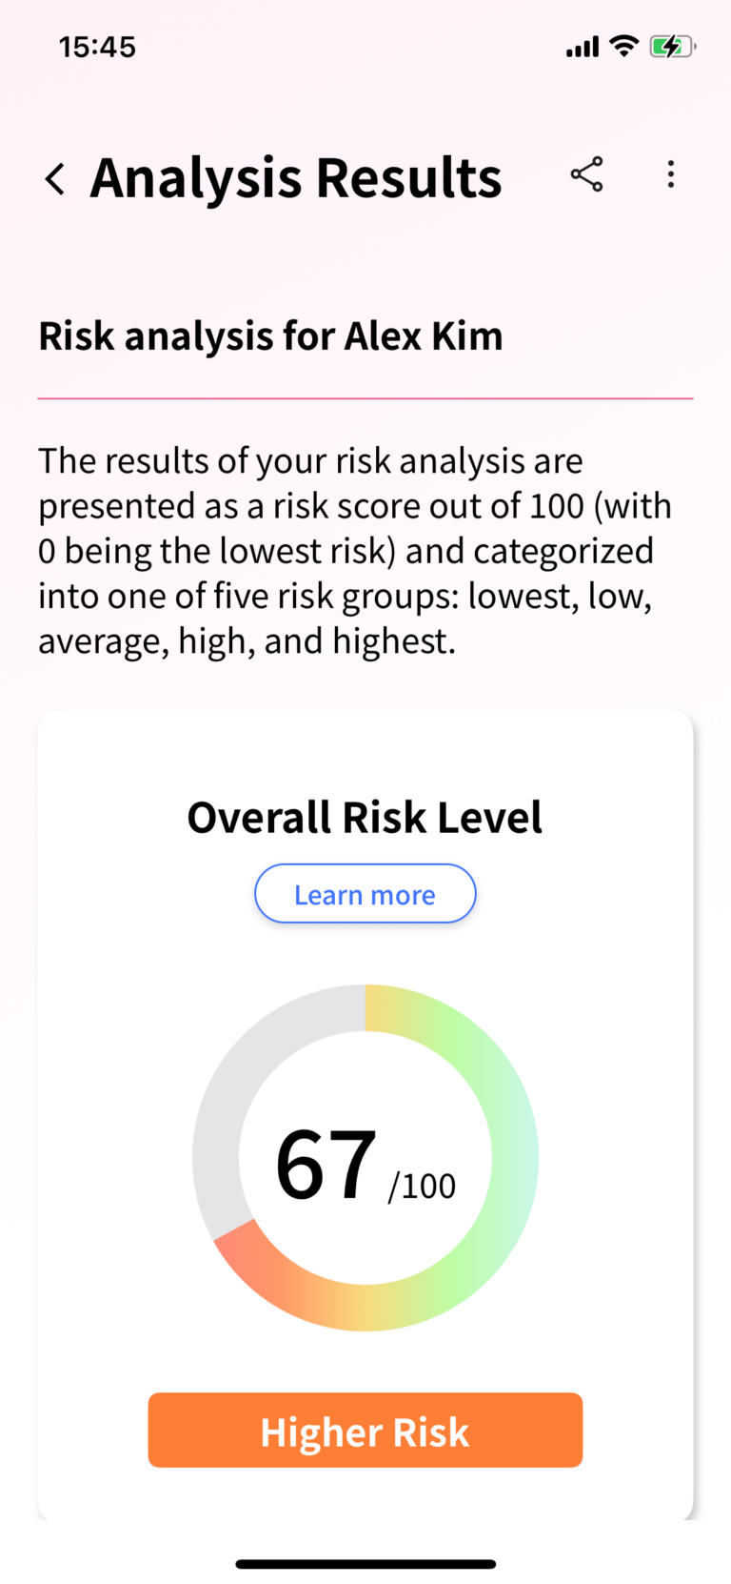
Task: Tap the /100 label beside the score
Action: click(422, 1186)
